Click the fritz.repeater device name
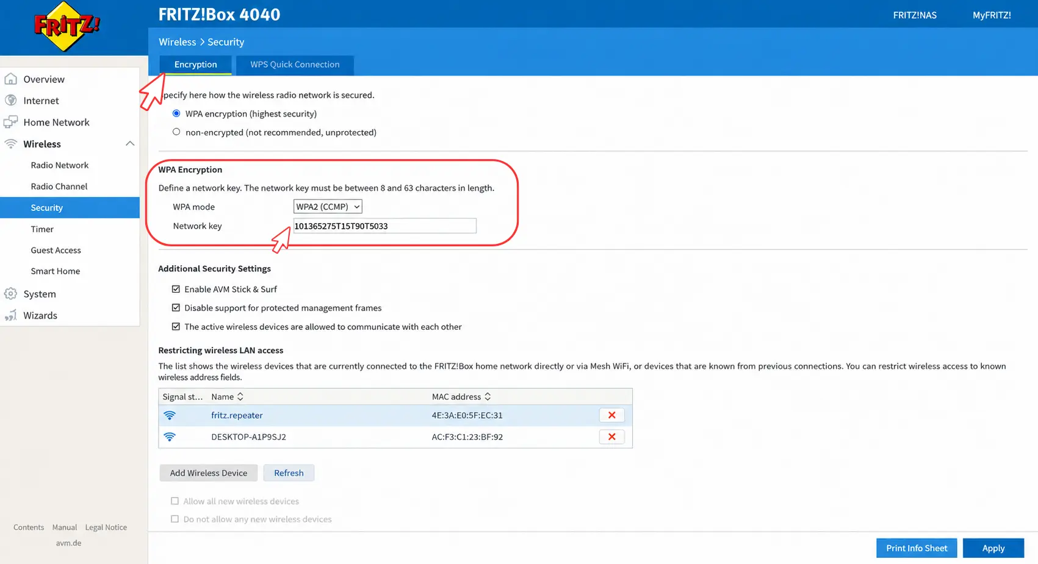Viewport: 1038px width, 564px height. [x=237, y=415]
